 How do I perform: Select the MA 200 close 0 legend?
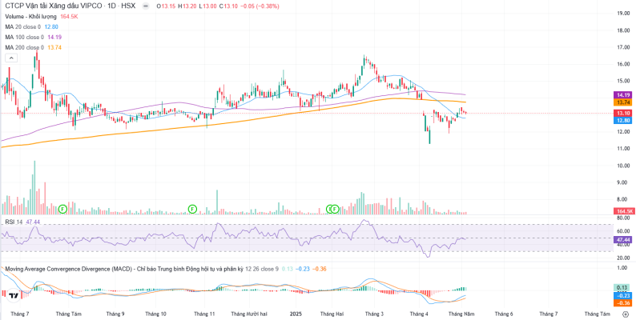24,47
